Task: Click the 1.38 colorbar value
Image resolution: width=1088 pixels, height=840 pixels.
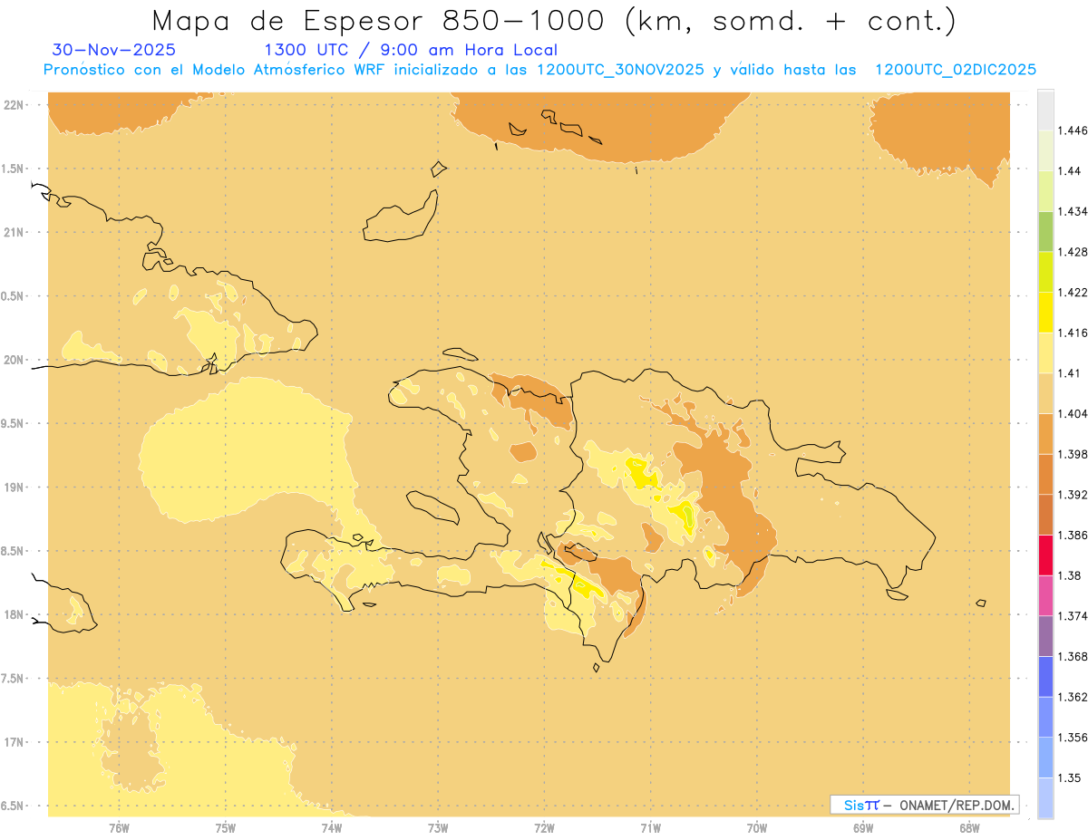Action: tap(1070, 575)
